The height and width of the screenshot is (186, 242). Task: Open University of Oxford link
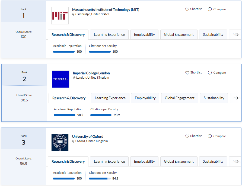coord(88,136)
